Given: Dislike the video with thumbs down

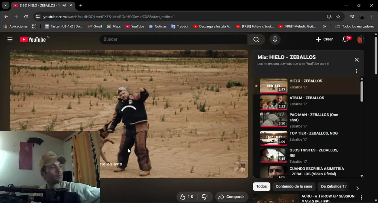Looking at the screenshot, I should 205,197.
